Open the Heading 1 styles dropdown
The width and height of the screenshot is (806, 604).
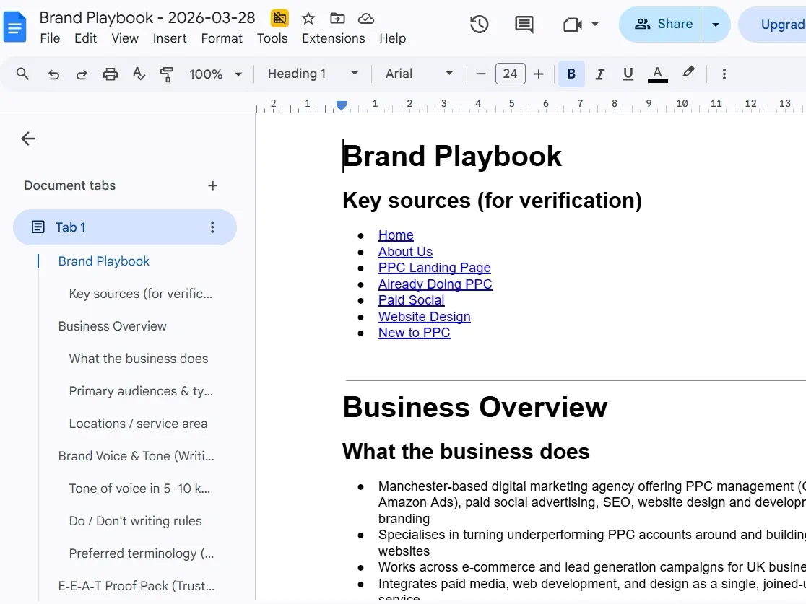click(311, 73)
